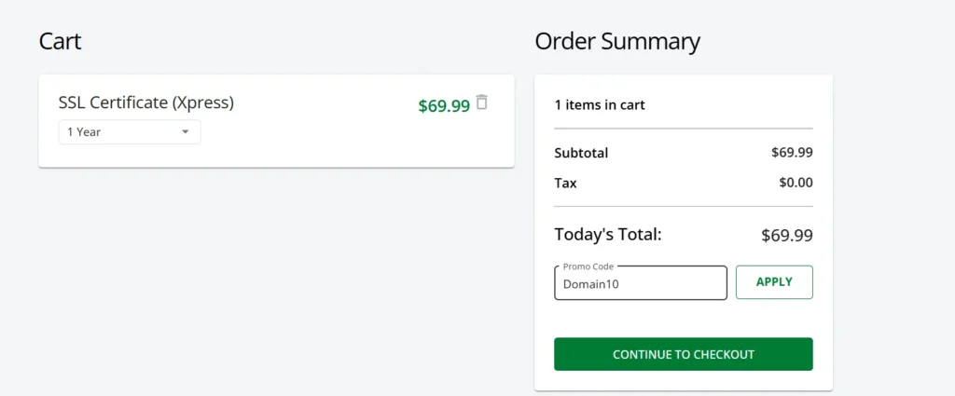The image size is (955, 396).
Task: Click the Today's Total amount value
Action: tap(786, 236)
